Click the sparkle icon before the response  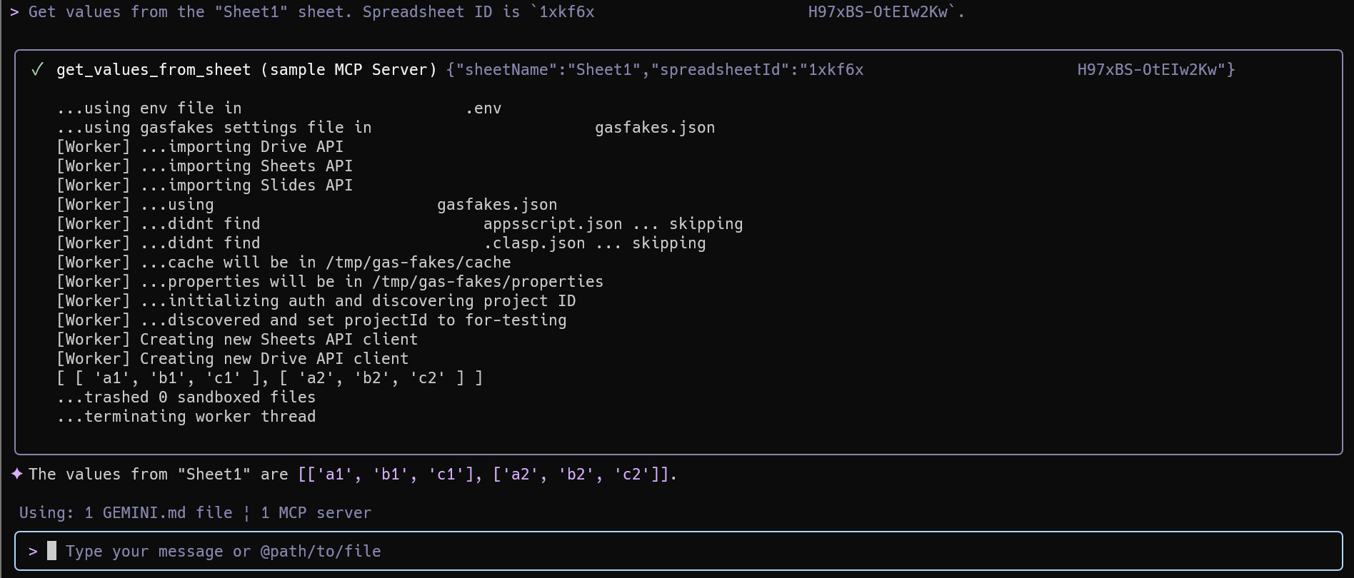click(17, 474)
